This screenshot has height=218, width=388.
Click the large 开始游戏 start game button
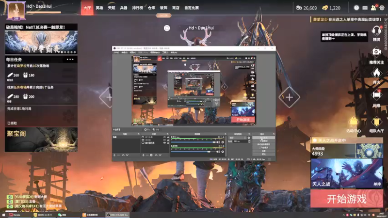click(x=347, y=199)
